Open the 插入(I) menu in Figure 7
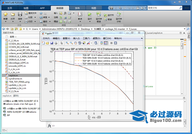 point(76,38)
